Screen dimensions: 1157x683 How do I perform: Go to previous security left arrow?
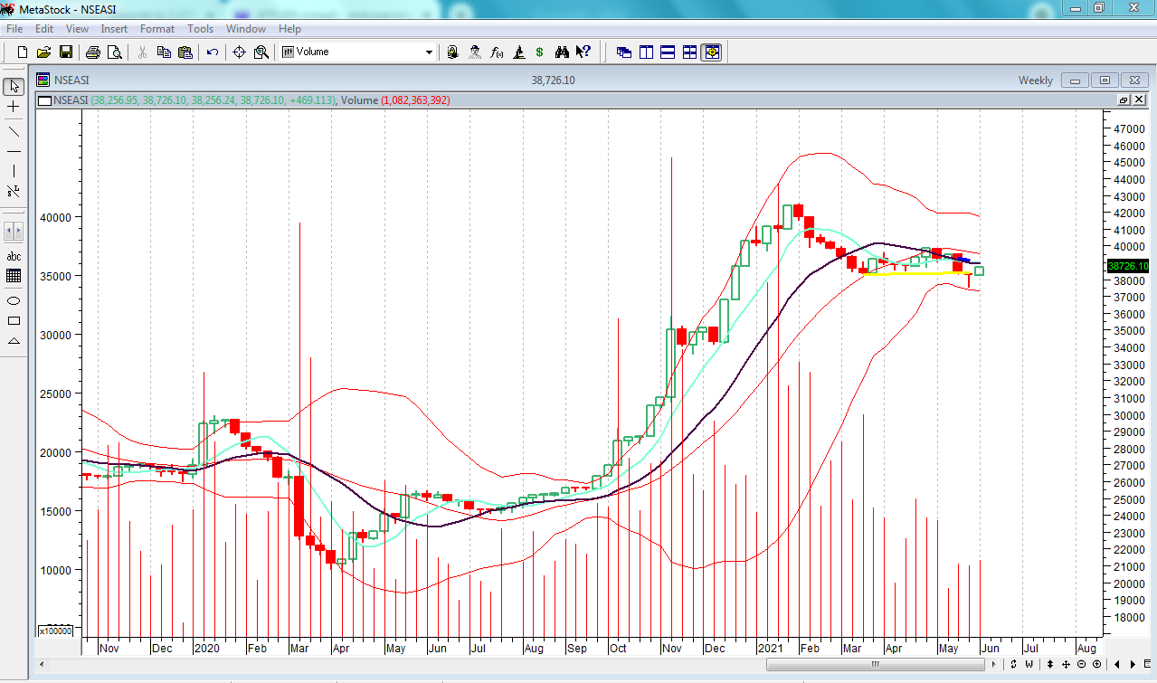click(x=1118, y=664)
